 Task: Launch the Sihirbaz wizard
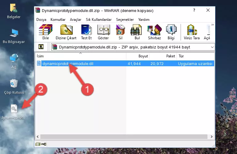pyautogui.click(x=154, y=32)
